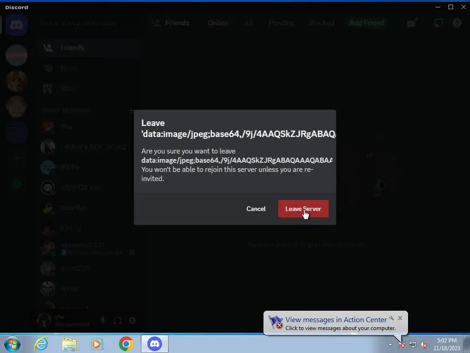Open Windows Media Player taskbar icon

pos(97,344)
